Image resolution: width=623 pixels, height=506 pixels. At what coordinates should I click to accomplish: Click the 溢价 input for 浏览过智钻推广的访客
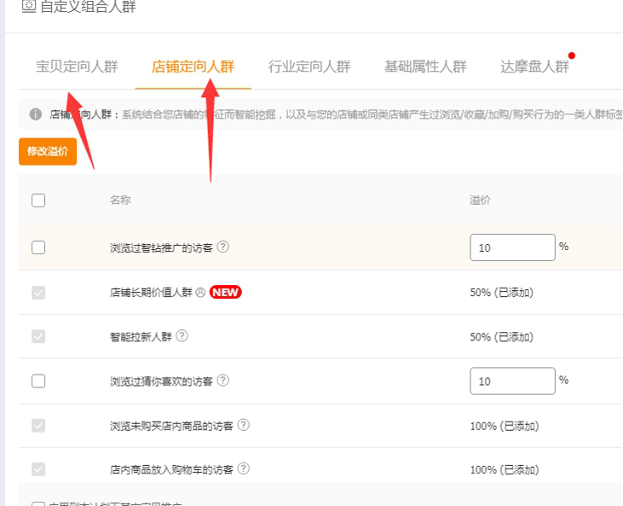(512, 247)
